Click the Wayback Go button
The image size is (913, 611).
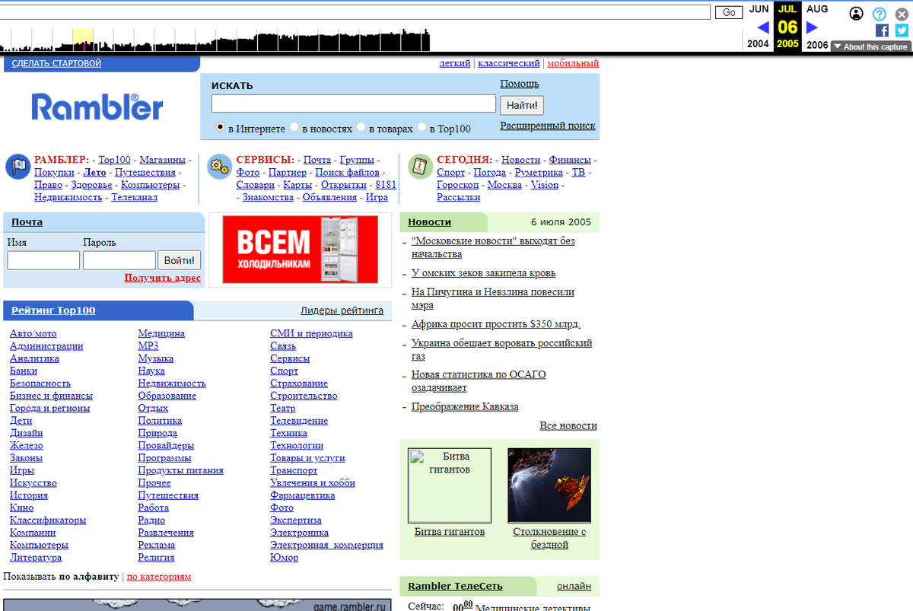coord(729,12)
